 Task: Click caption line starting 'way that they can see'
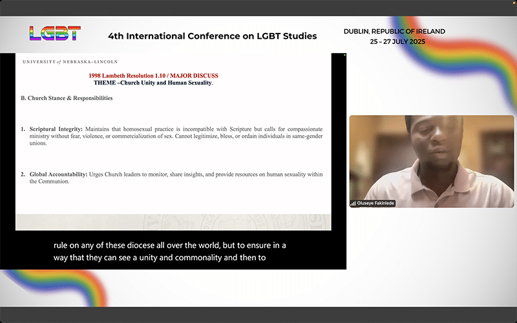click(160, 257)
